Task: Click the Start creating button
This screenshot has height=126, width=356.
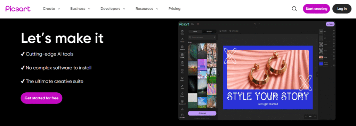Action: 316,9
